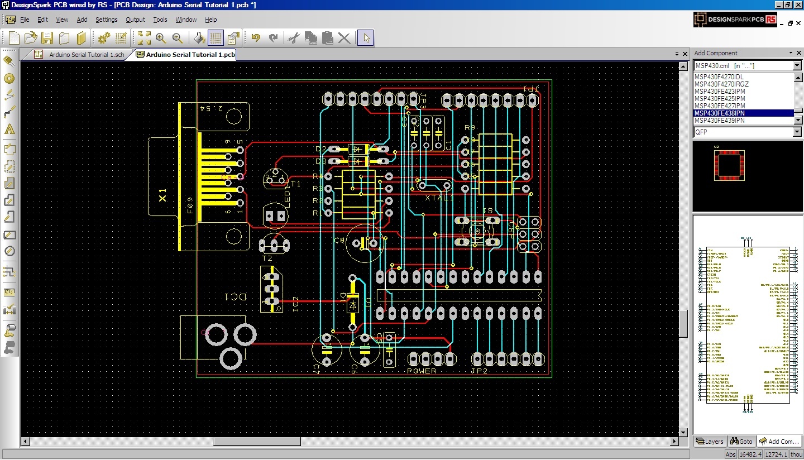Click the Libraries book icon
Screen dimensions: 804x460
[x=82, y=38]
